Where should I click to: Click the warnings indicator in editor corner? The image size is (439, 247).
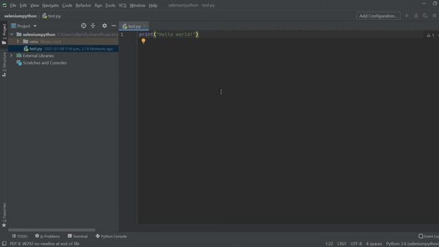pos(431,35)
